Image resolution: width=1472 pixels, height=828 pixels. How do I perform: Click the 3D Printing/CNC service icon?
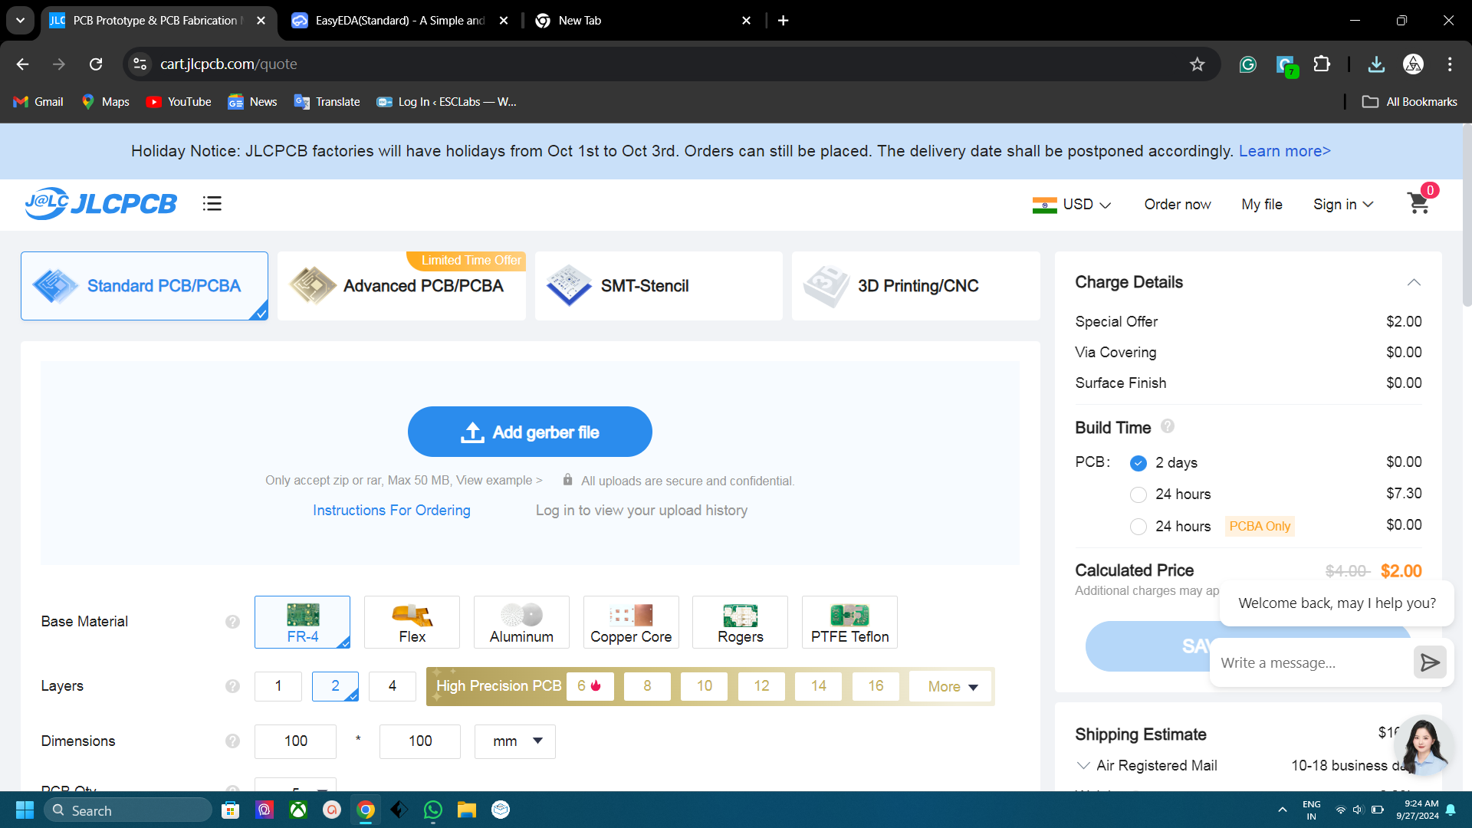[x=825, y=286]
